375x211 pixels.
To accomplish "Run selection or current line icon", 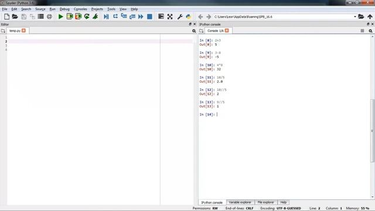I will [96, 16].
